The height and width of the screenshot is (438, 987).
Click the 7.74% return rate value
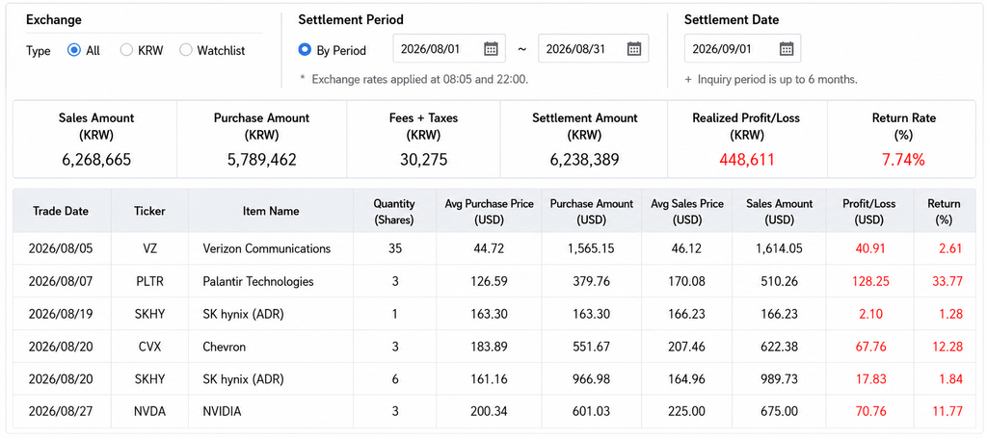click(903, 160)
